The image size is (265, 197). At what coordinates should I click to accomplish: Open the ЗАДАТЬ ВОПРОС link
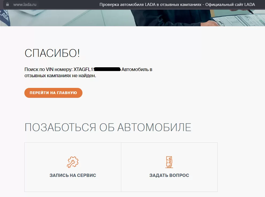[169, 176]
